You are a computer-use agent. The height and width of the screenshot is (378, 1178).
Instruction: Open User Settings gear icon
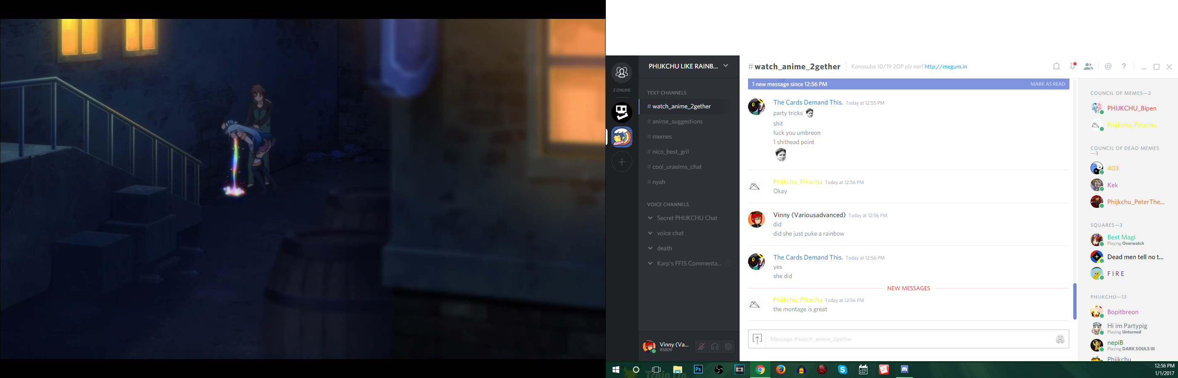(729, 346)
